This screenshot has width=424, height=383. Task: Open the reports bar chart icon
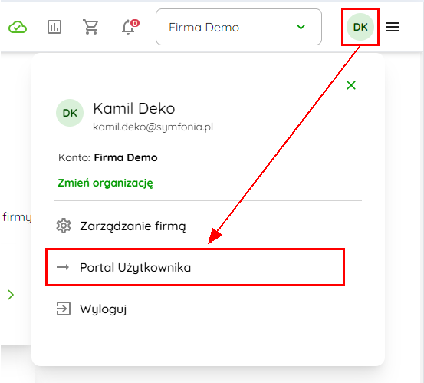(54, 27)
